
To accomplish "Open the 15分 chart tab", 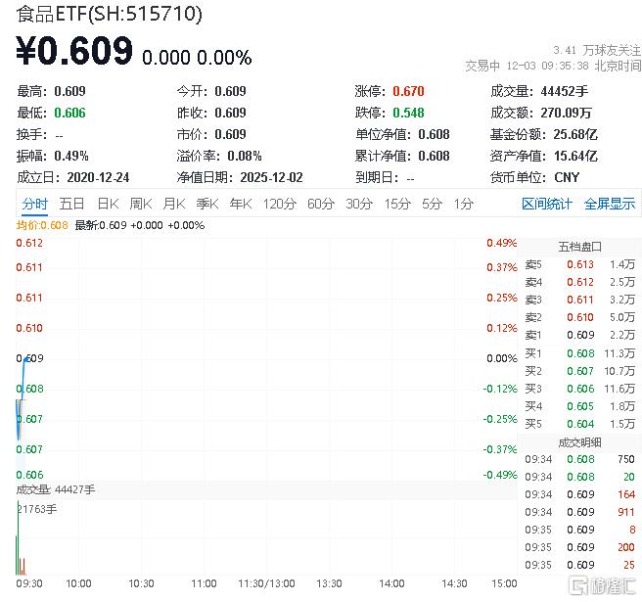I will [397, 204].
